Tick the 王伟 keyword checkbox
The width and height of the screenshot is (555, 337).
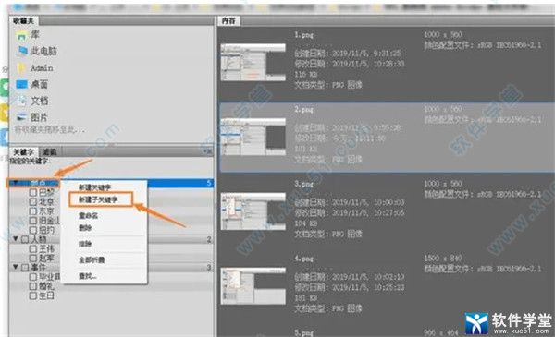coord(33,248)
